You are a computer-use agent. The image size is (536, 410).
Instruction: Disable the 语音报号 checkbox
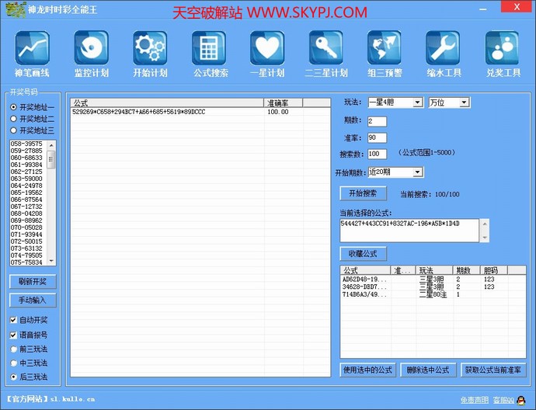(x=13, y=335)
